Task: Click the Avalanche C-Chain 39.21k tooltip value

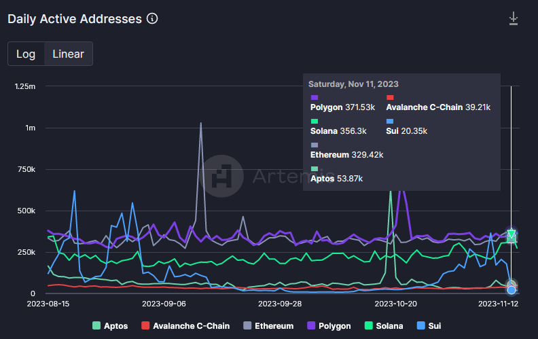Action: tap(438, 107)
